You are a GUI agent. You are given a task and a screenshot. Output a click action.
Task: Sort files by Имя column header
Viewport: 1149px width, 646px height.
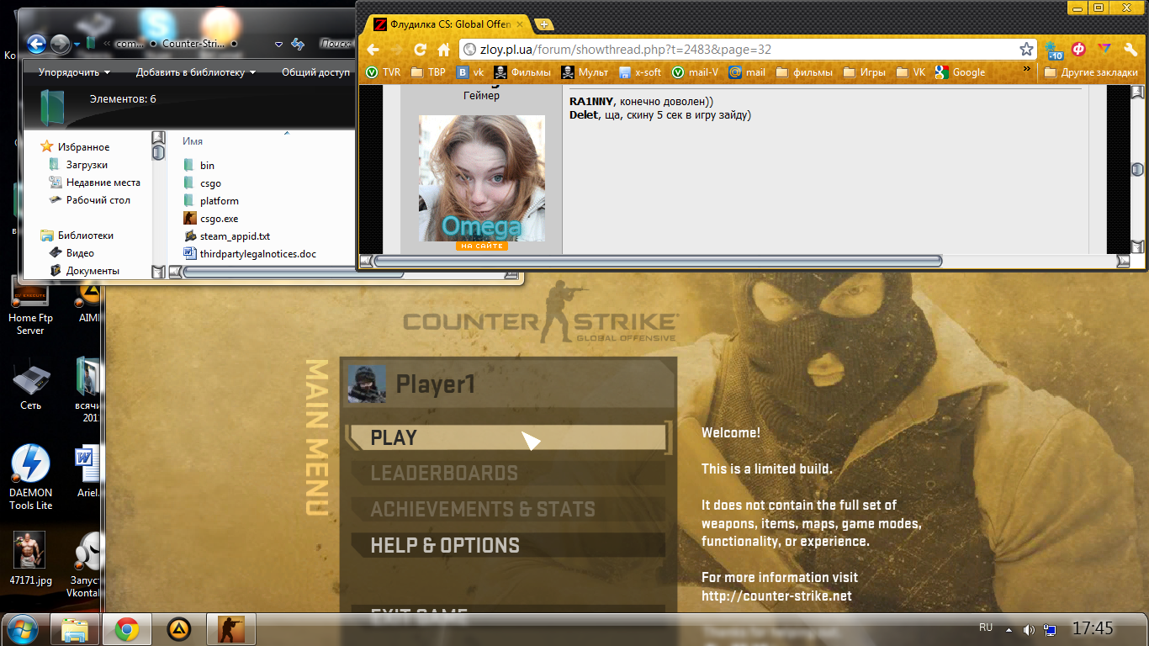[193, 141]
